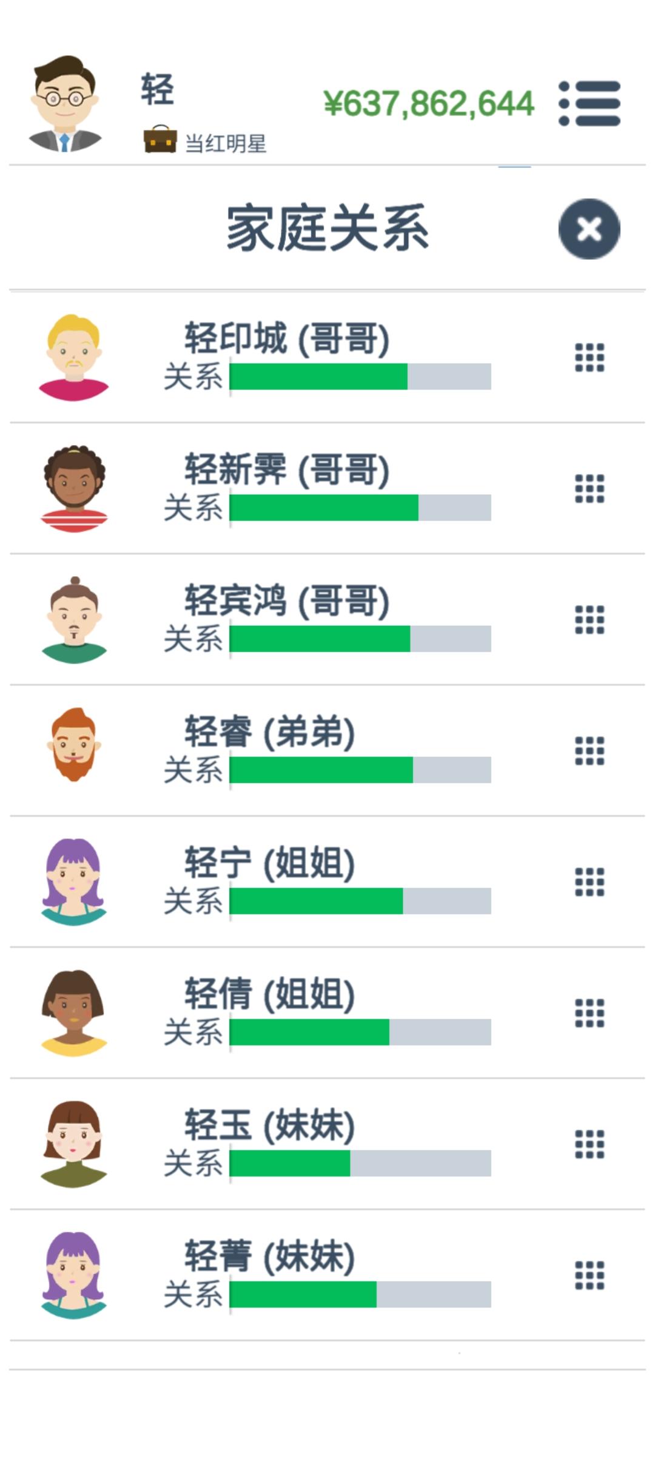Select the 轻菁 (妹妹) name entry
This screenshot has width=655, height=1457.
[270, 1257]
